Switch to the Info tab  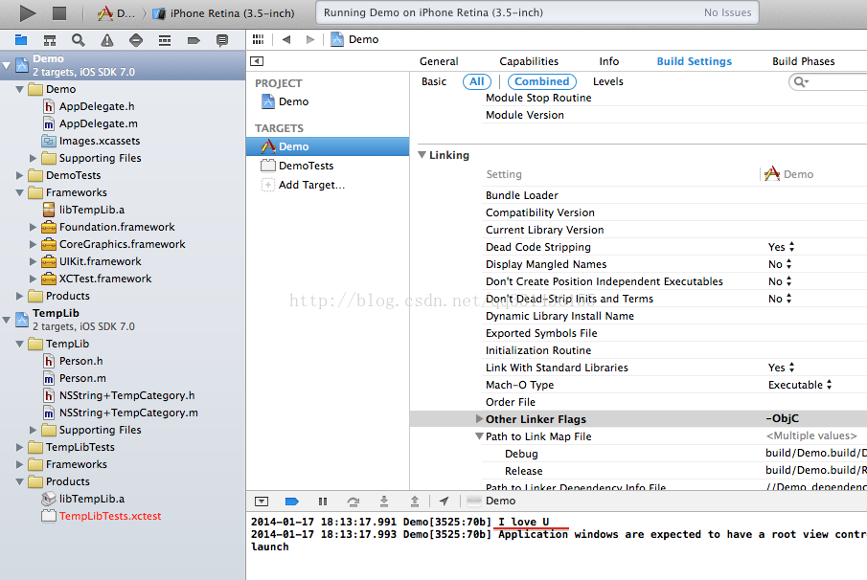tap(608, 61)
